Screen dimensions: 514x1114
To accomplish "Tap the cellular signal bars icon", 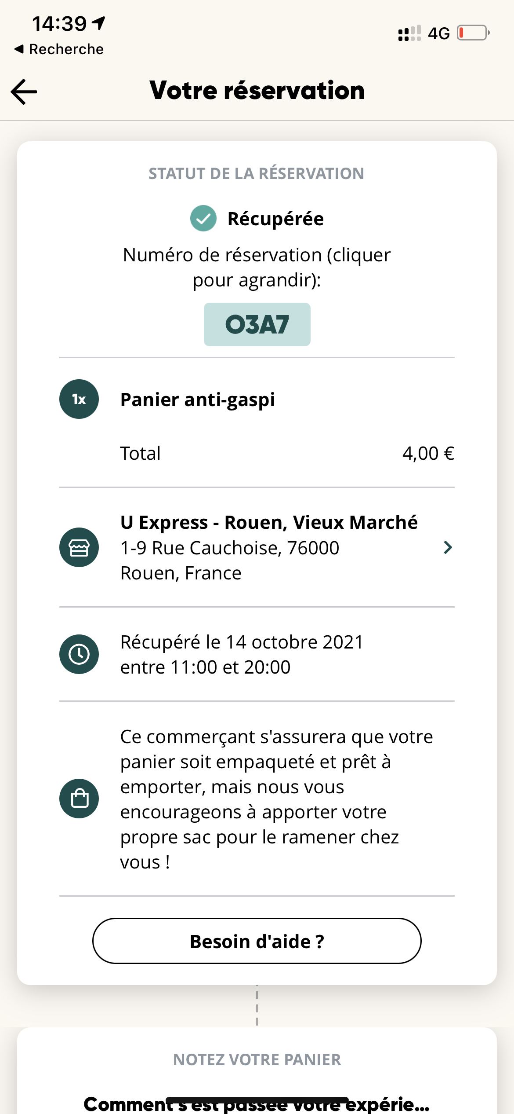I will [409, 33].
